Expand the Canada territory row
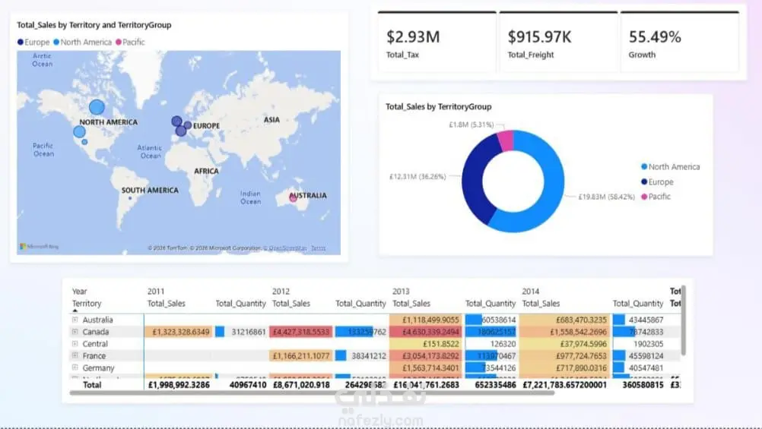 pos(75,332)
